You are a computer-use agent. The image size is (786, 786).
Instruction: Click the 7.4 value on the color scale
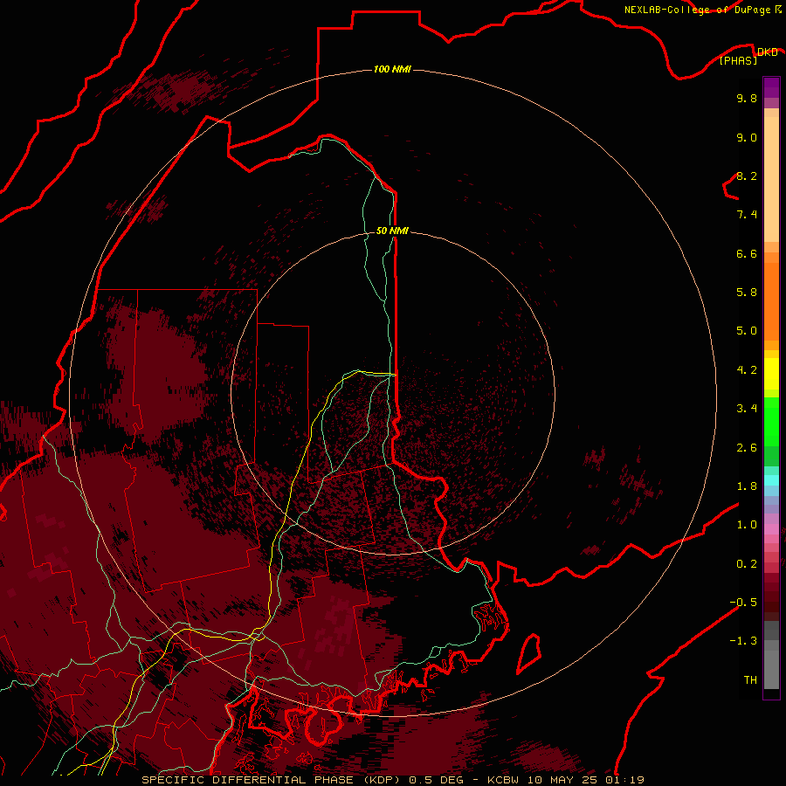747,215
